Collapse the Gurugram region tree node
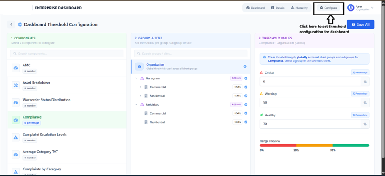The image size is (385, 176). pos(136,78)
